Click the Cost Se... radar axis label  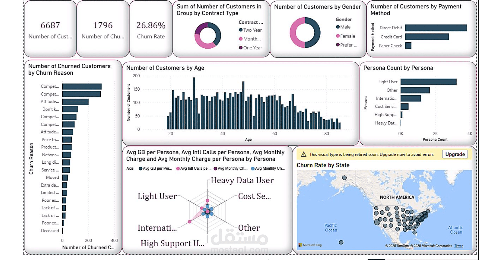(x=254, y=196)
